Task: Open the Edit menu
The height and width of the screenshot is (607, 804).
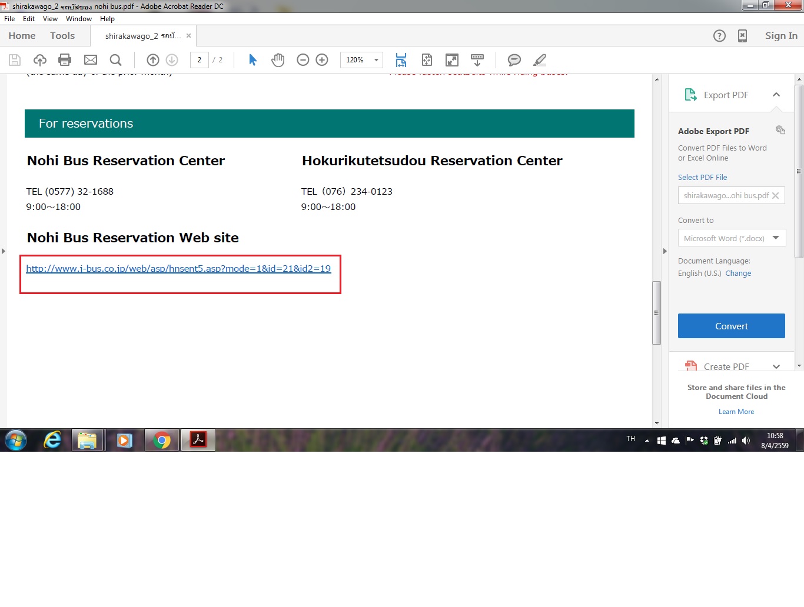Action: pyautogui.click(x=29, y=19)
